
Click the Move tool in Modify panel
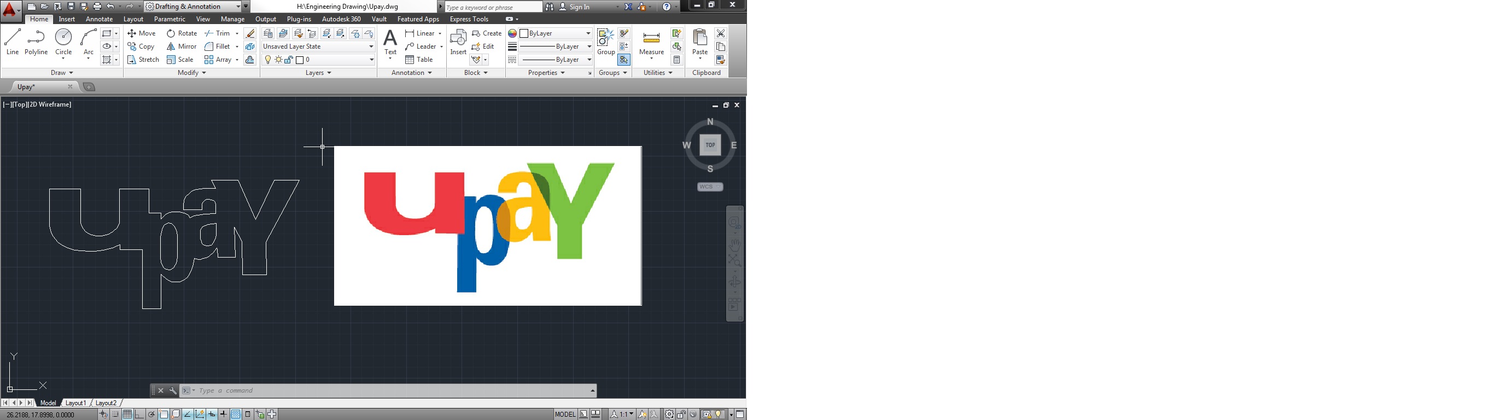pos(142,33)
